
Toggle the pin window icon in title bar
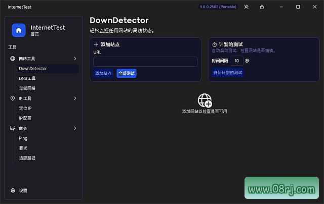click(x=246, y=7)
